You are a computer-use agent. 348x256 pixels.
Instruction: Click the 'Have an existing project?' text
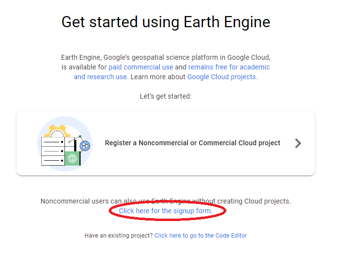[x=119, y=236]
